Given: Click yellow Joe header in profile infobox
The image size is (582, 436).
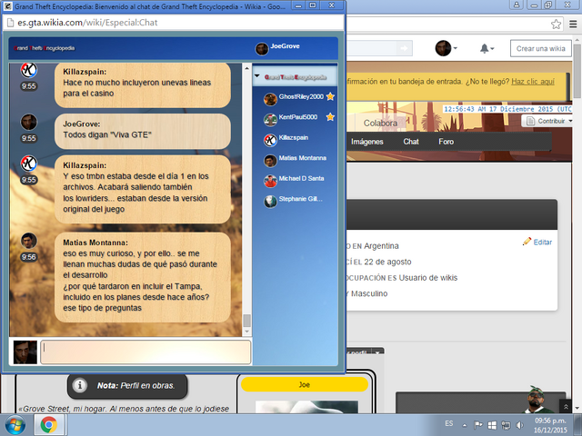Looking at the screenshot, I should tap(305, 384).
